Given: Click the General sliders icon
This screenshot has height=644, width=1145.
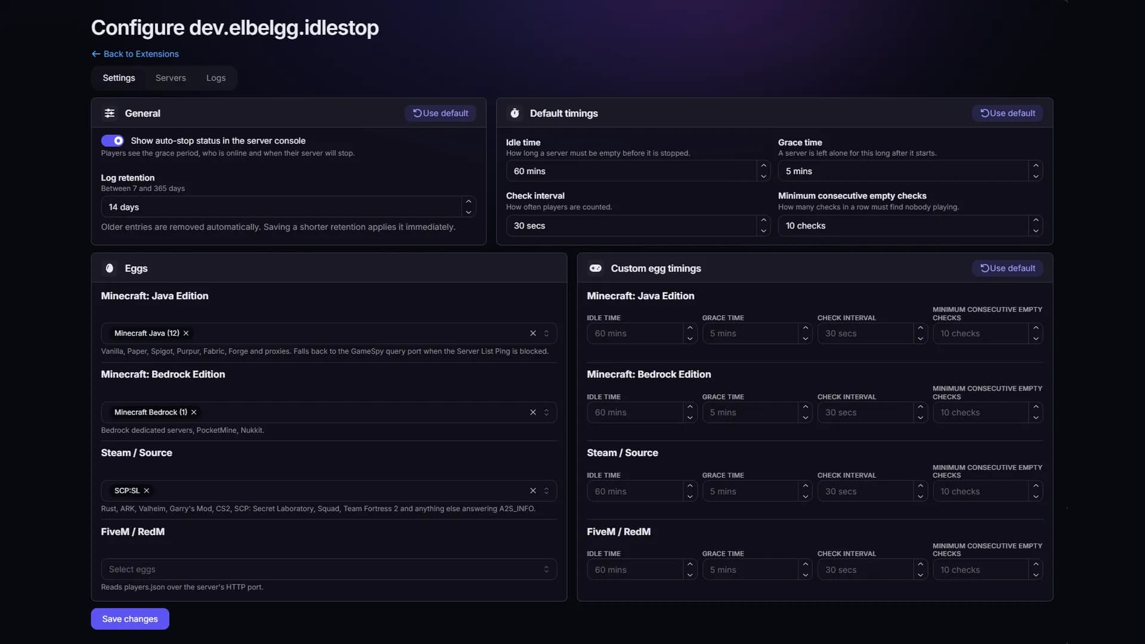Looking at the screenshot, I should tap(110, 113).
